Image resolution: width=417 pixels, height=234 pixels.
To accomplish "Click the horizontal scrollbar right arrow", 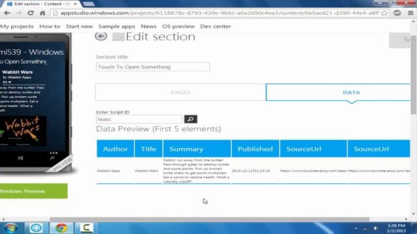I will pyautogui.click(x=406, y=219).
